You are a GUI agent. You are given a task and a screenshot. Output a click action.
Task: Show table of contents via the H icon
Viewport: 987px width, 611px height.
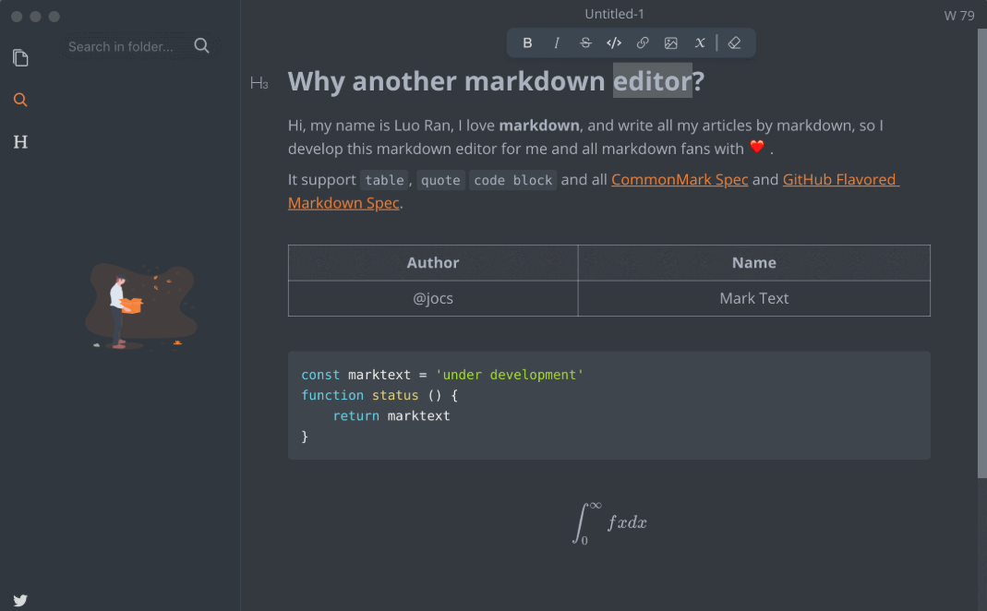[20, 141]
